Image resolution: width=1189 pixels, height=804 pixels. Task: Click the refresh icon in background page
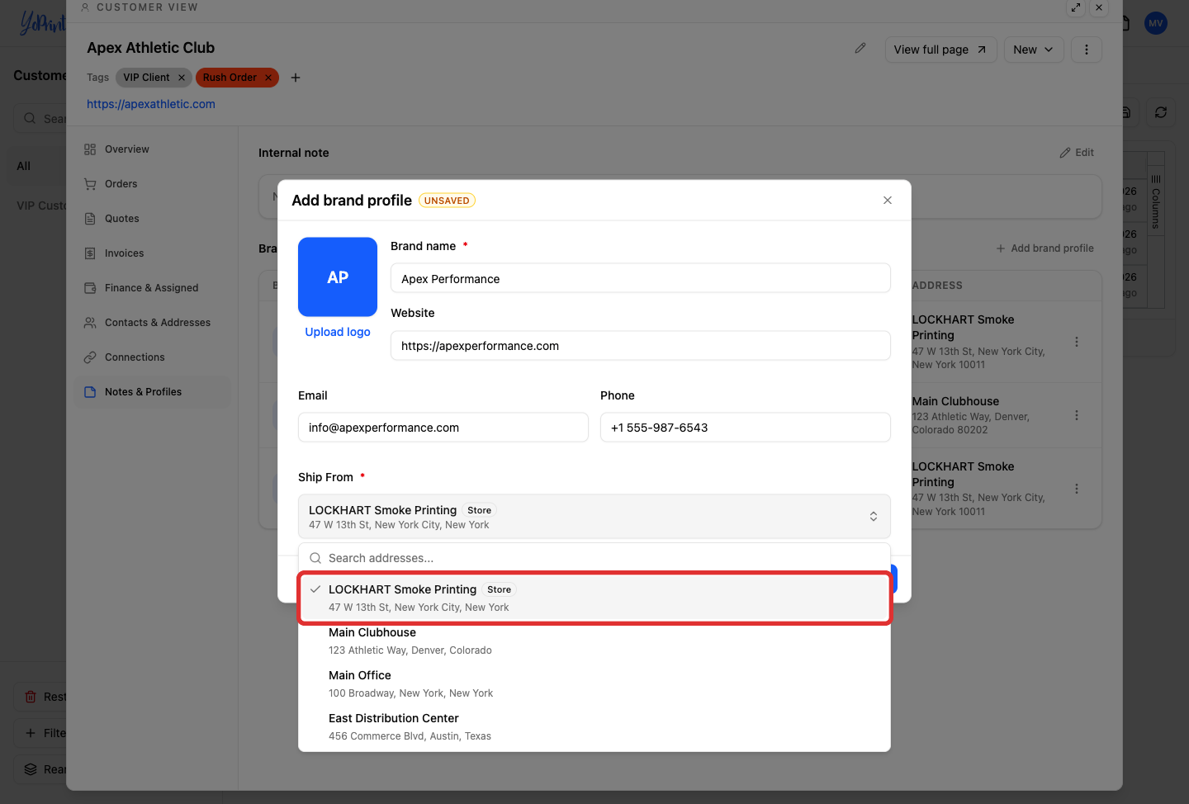point(1161,112)
